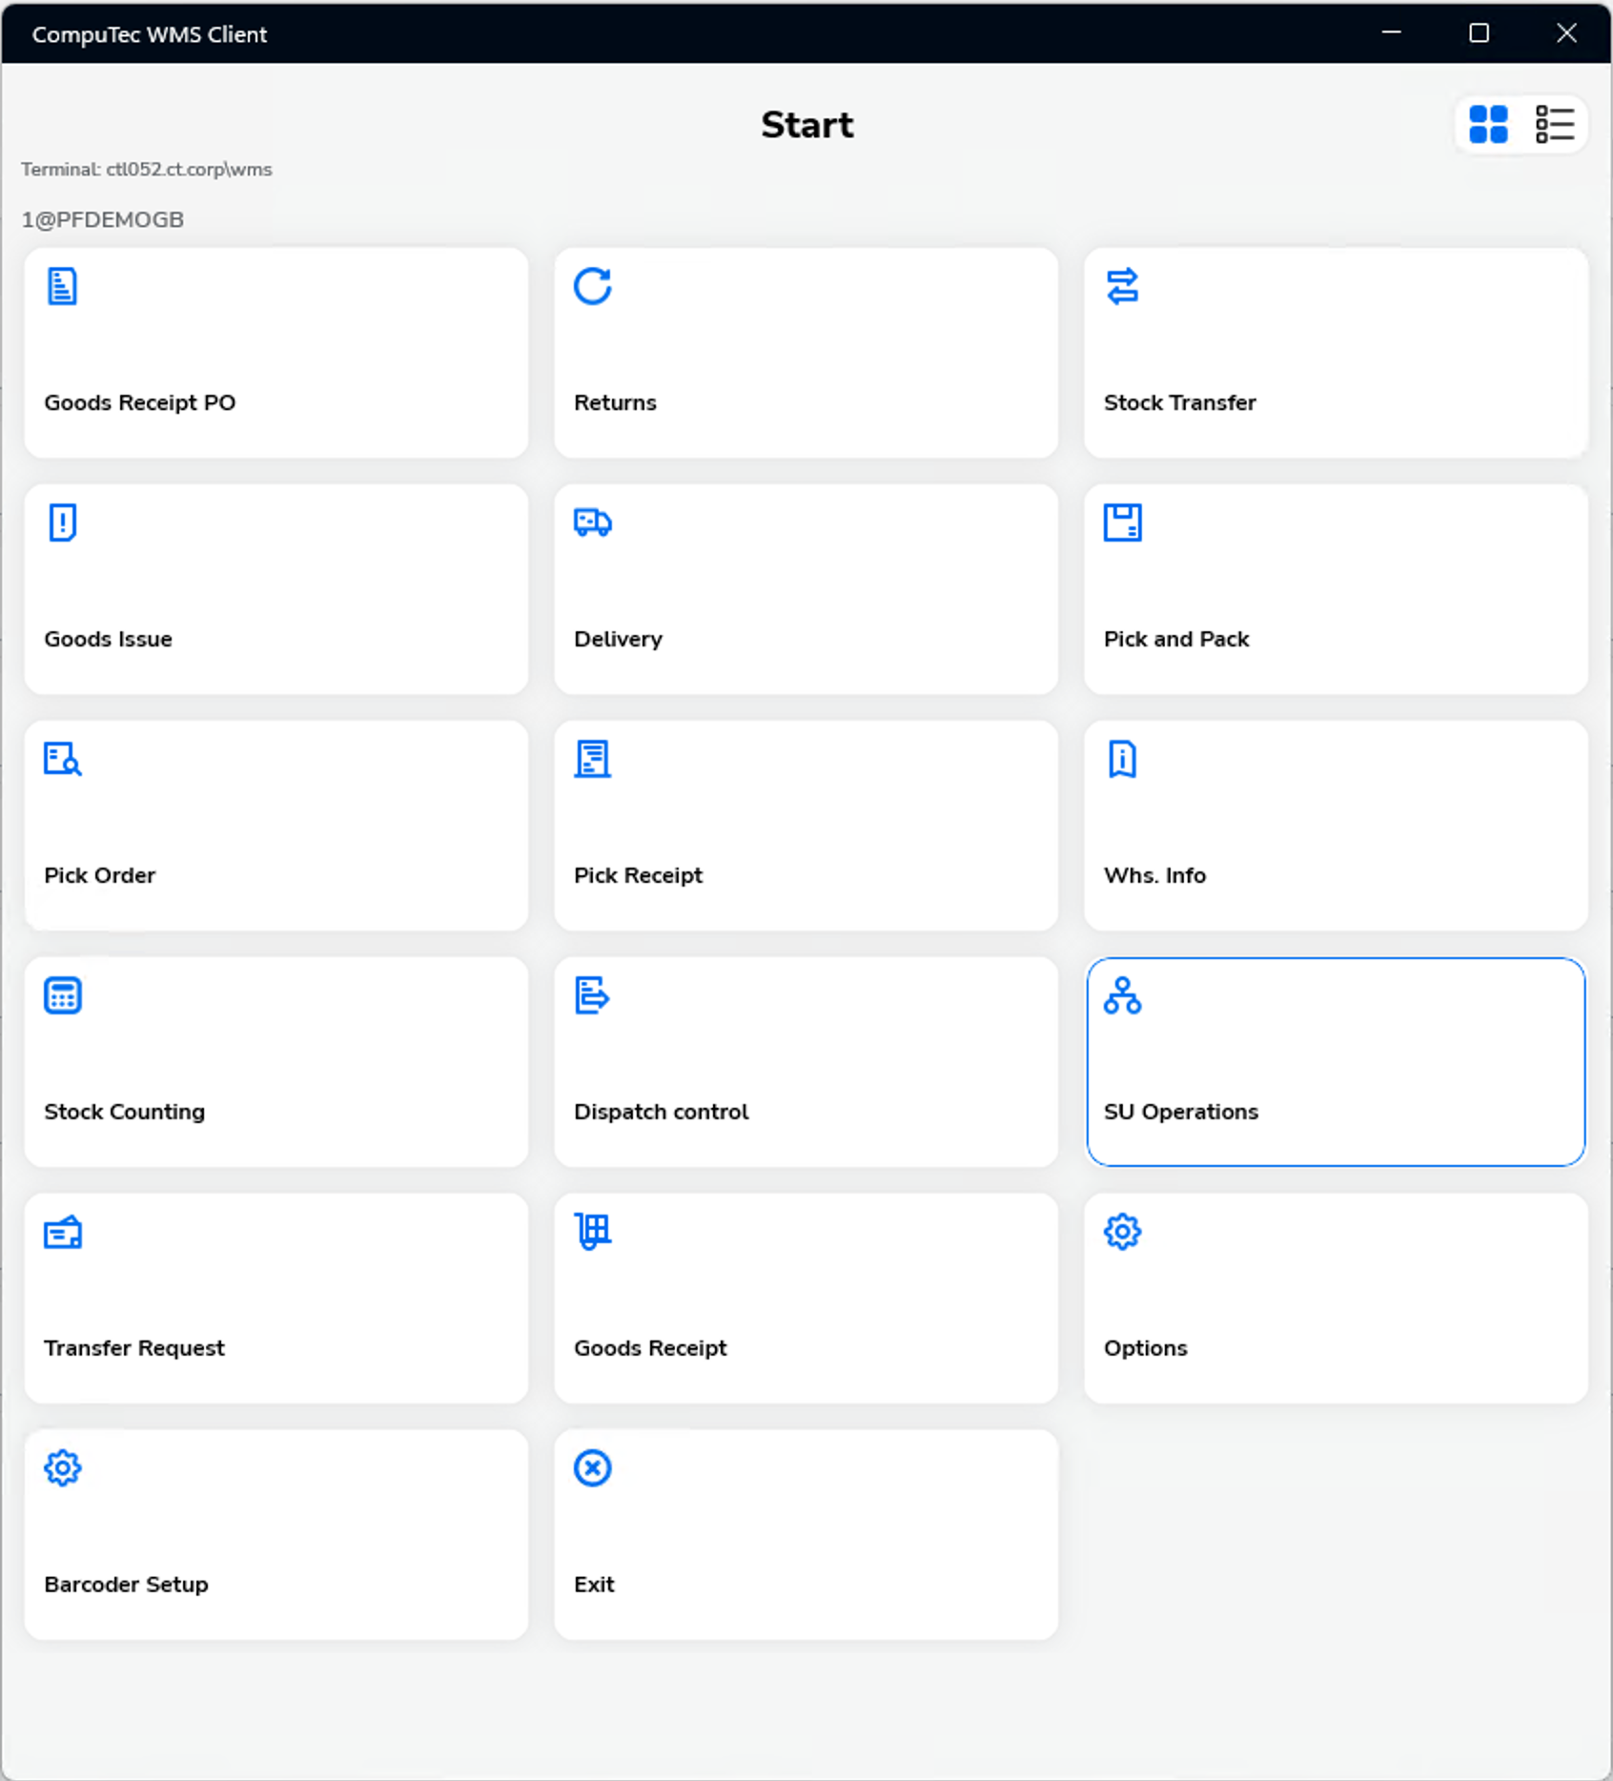This screenshot has height=1781, width=1613.
Task: Switch to list view layout
Action: [x=1553, y=124]
